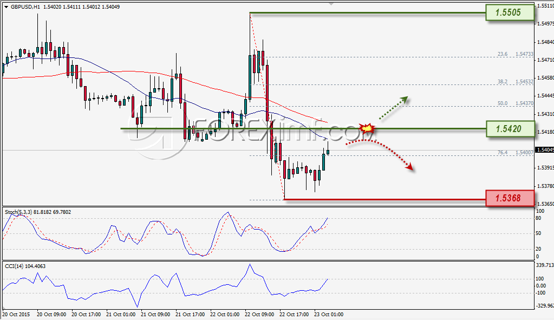The width and height of the screenshot is (554, 320).
Task: Click the 23 Oct 01:00 time label
Action: [x=329, y=315]
